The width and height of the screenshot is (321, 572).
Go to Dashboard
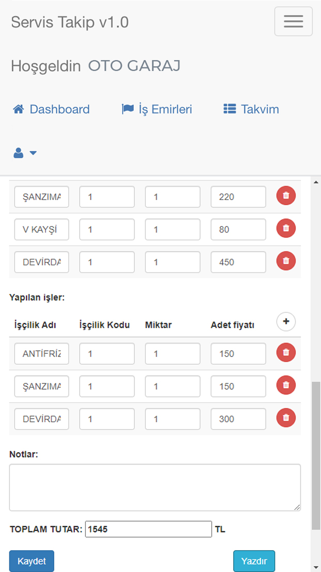coord(51,109)
